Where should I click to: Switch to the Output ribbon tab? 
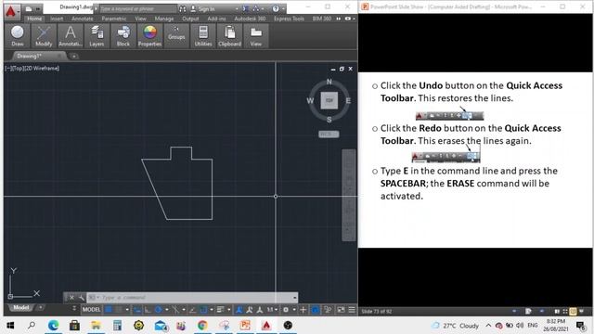coord(190,19)
